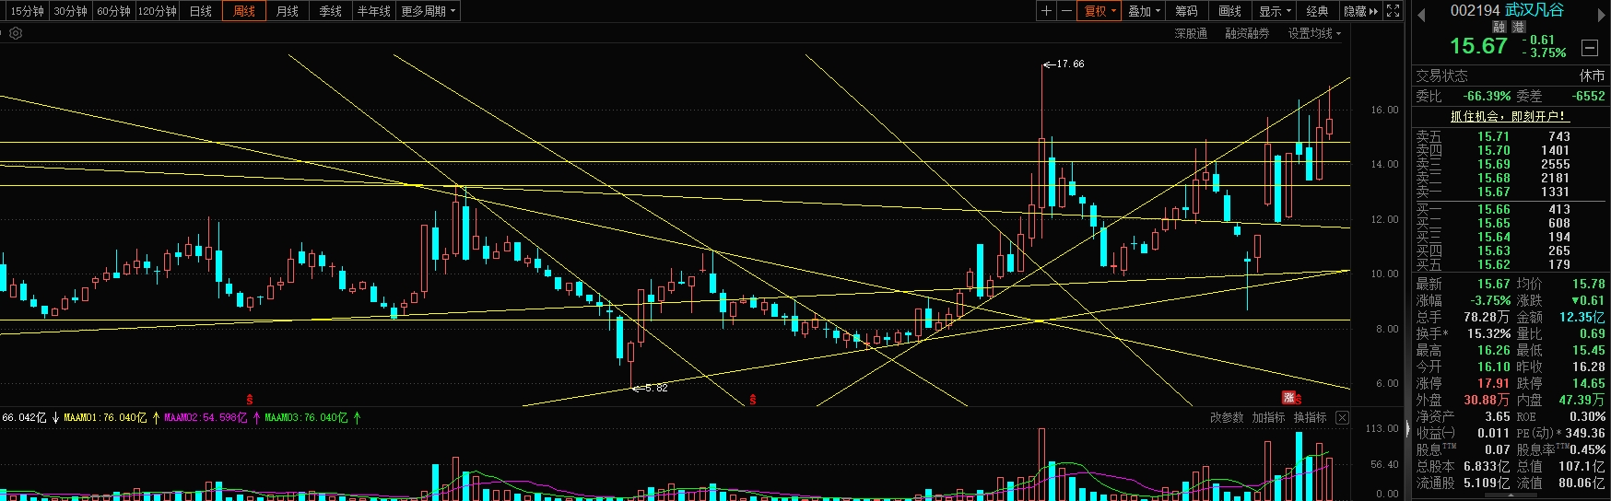Toggle the 融资融券 overlay
The image size is (1611, 501).
pos(1247,33)
